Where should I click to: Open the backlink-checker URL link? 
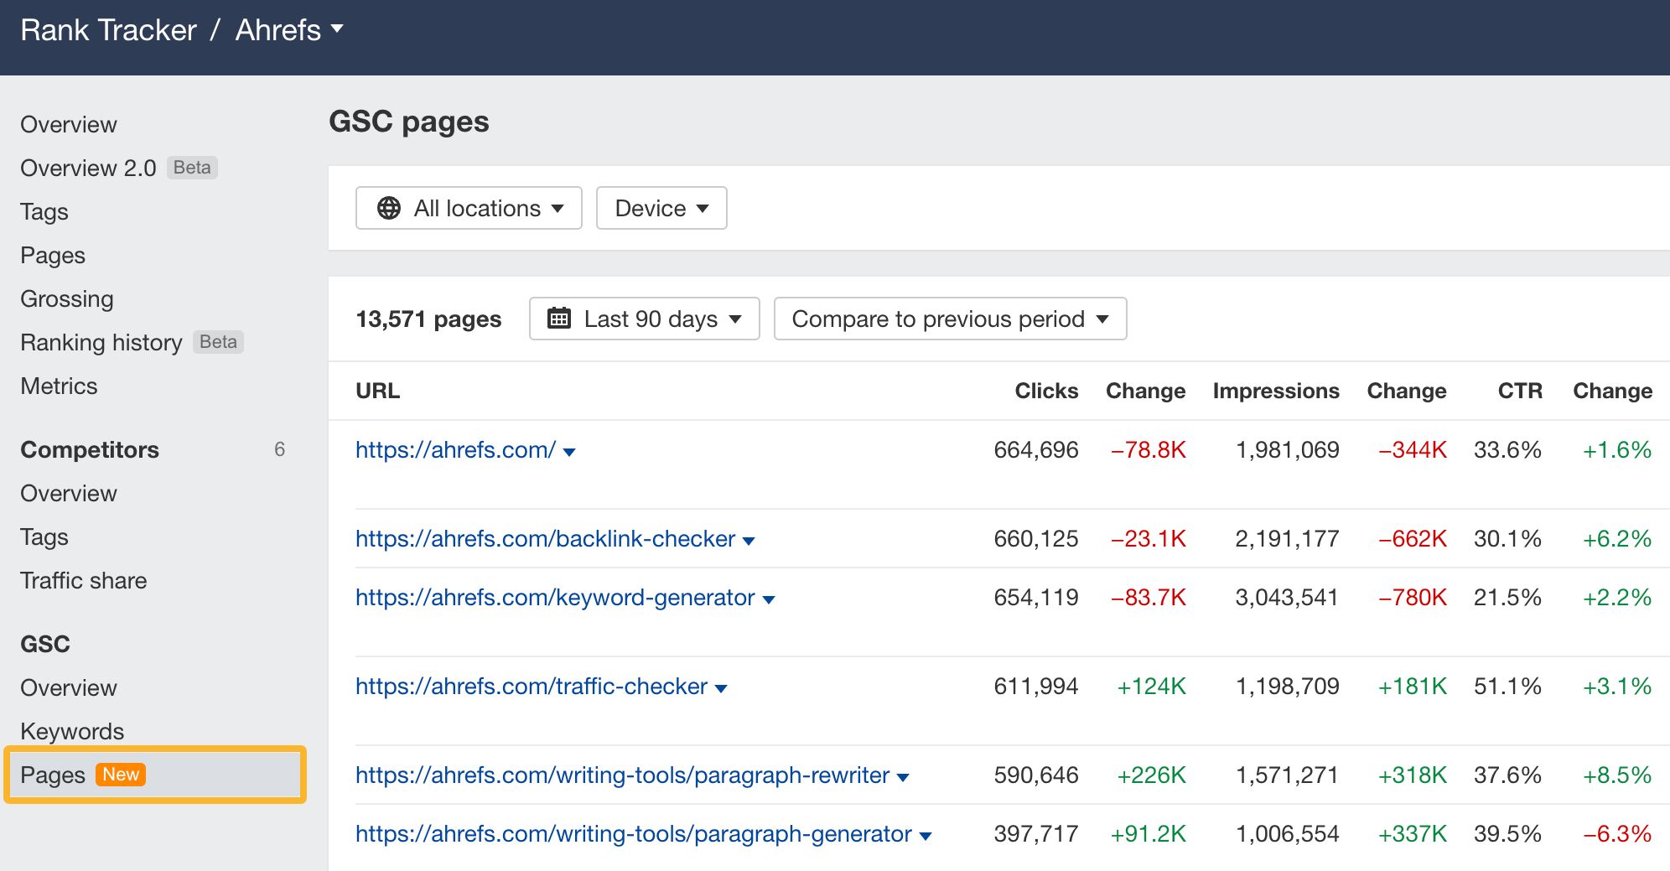click(x=545, y=538)
